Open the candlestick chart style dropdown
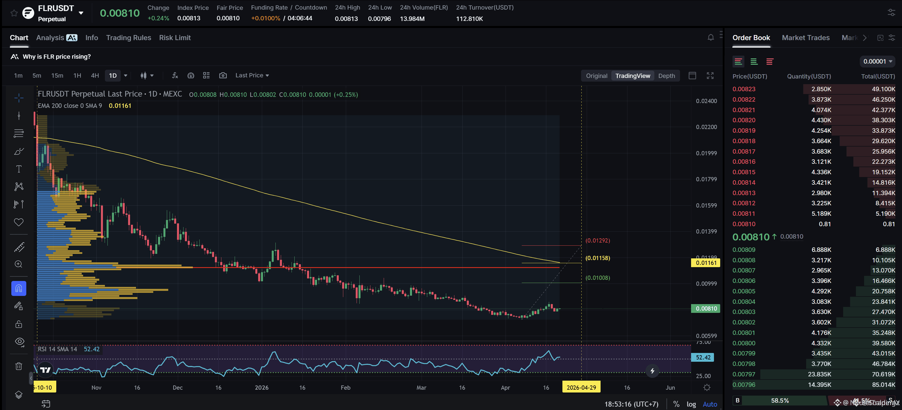Viewport: 902px width, 410px height. point(147,75)
